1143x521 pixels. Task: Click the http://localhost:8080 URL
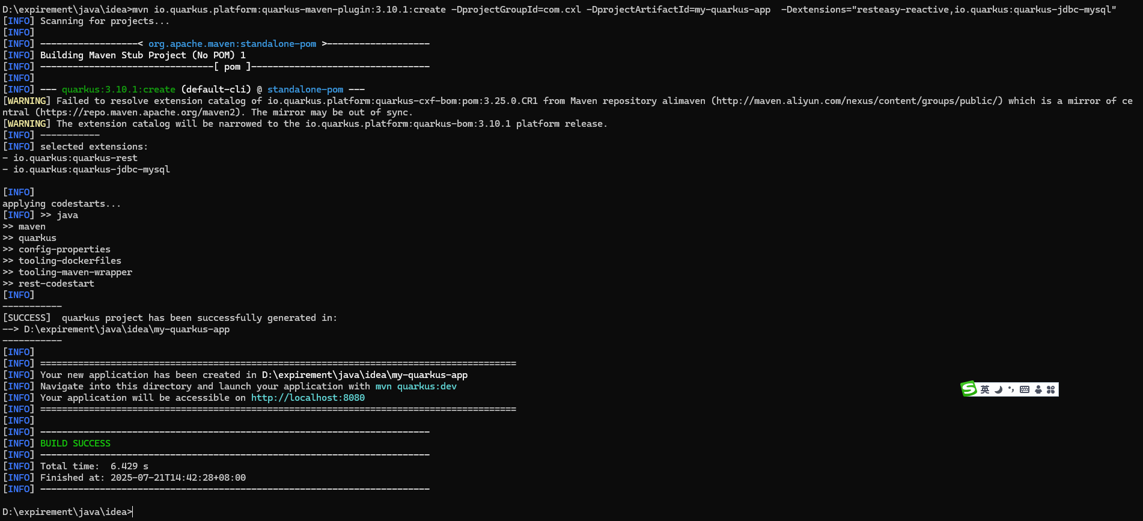coord(308,398)
